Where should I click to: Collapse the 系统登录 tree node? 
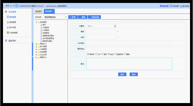pos(36,22)
